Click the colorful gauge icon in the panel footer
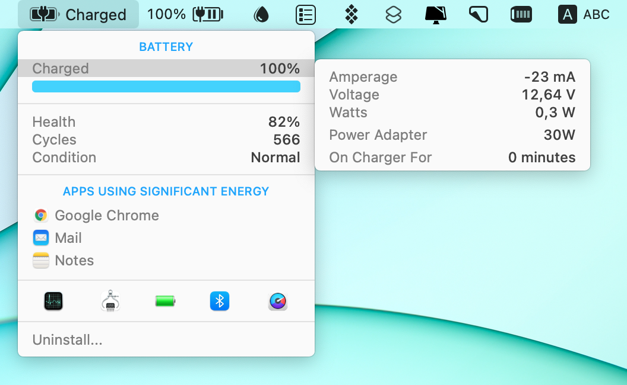627x385 pixels. [x=277, y=301]
